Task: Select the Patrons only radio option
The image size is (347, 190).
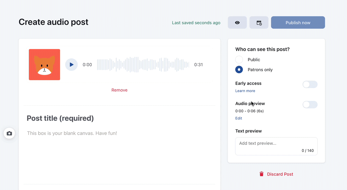Action: [x=239, y=69]
